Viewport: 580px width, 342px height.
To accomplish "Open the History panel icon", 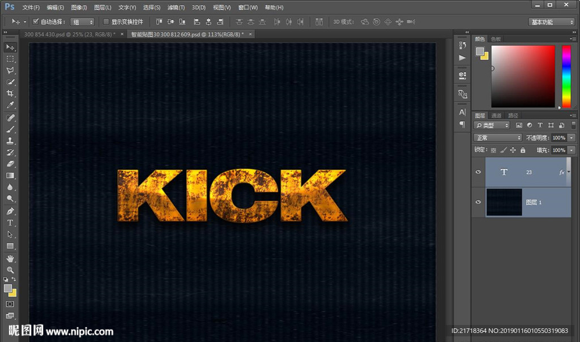I will tap(463, 44).
